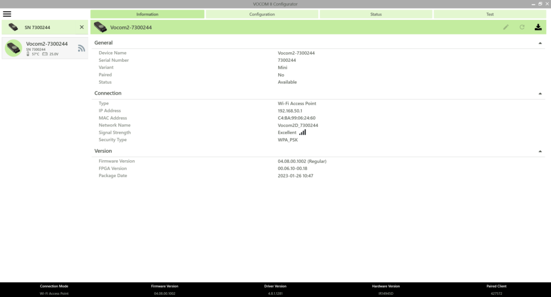Click the Status value Available
551x297 pixels.
tap(287, 82)
